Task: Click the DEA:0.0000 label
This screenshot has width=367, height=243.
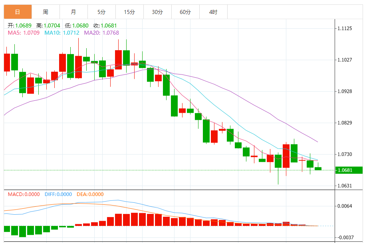Action: click(90, 194)
